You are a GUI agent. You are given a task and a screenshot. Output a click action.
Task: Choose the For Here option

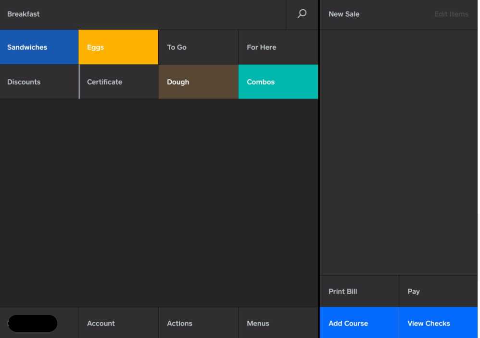coord(278,47)
